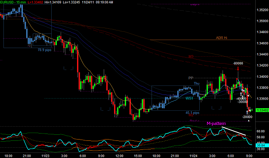
Task: Select the M3 pivot level label
Action: (x=191, y=57)
